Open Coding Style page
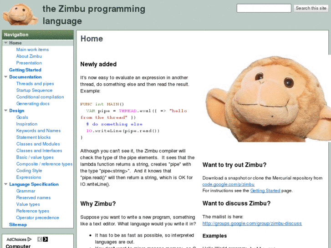331x248 pixels. pos(29,171)
